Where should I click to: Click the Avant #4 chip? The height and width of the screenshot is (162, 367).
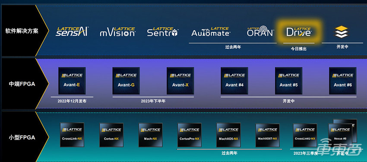pyautogui.click(x=234, y=81)
